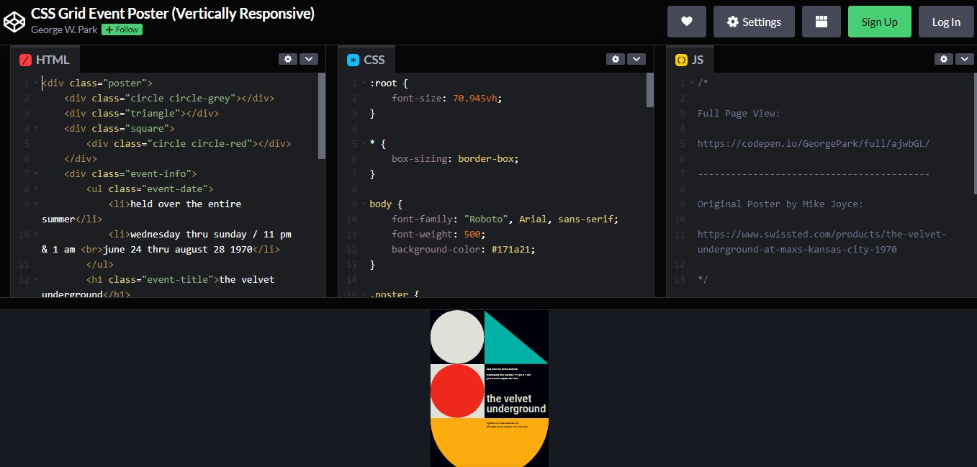Click the font-family Roboto line
The width and height of the screenshot is (977, 467).
coord(505,219)
